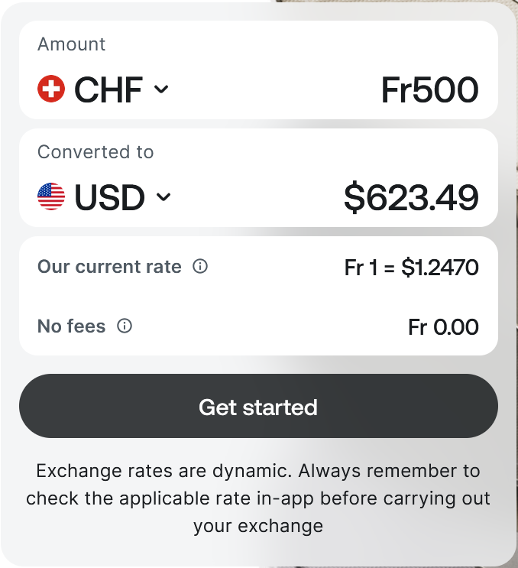Click the Converted to label

pyautogui.click(x=96, y=152)
